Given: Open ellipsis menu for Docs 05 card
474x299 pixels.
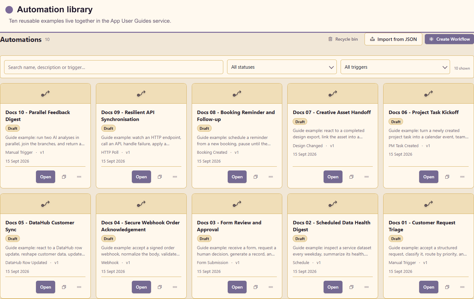Looking at the screenshot, I should point(79,287).
